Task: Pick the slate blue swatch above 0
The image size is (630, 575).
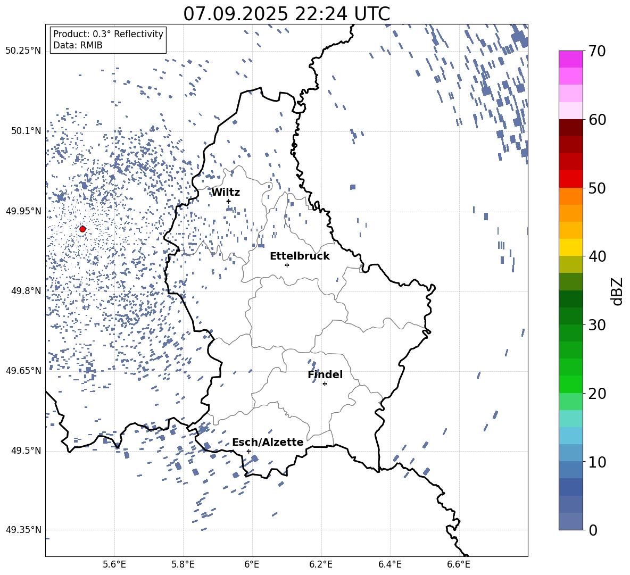Action: pyautogui.click(x=571, y=521)
